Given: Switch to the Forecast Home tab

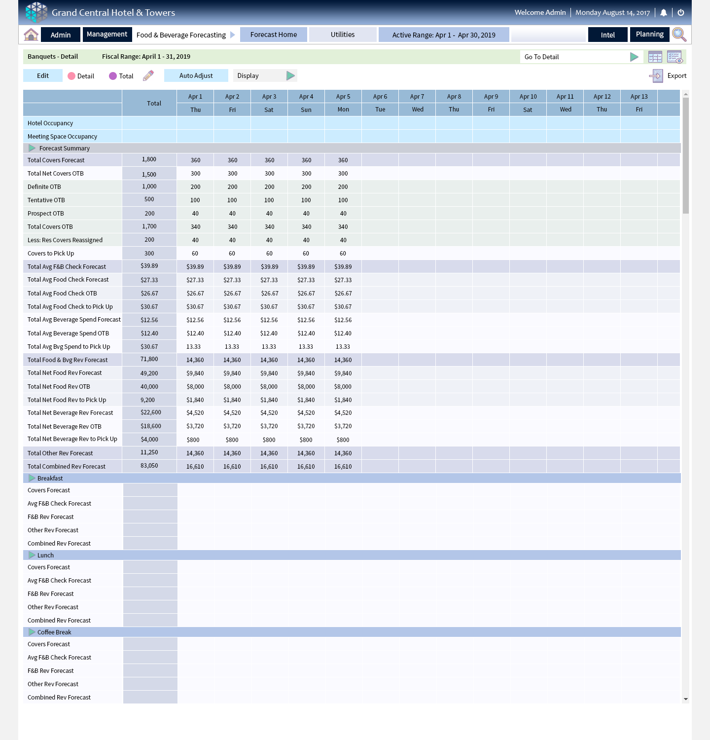Looking at the screenshot, I should [274, 35].
